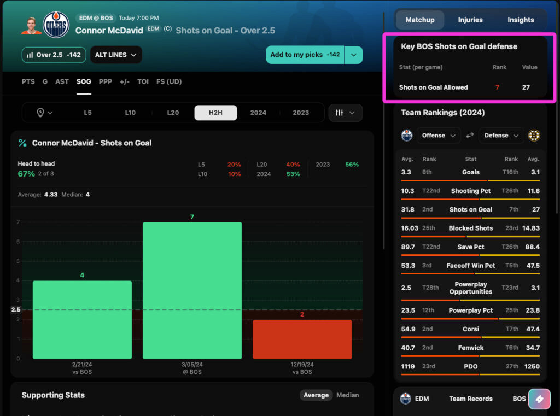Click the gradient ticket icon button
The height and width of the screenshot is (416, 560).
pos(539,399)
